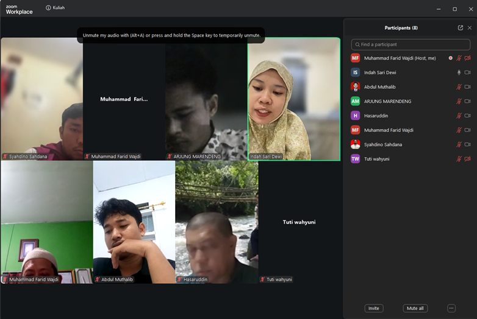Viewport: 477px width, 319px height.
Task: Click the Participants (8) panel title
Action: point(401,27)
